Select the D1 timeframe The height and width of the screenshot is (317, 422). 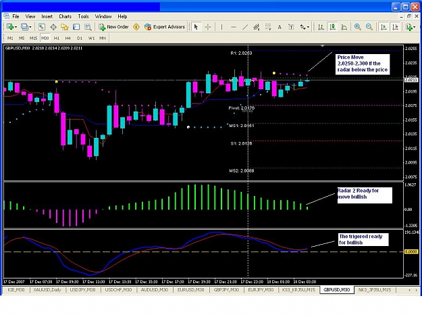(80, 39)
